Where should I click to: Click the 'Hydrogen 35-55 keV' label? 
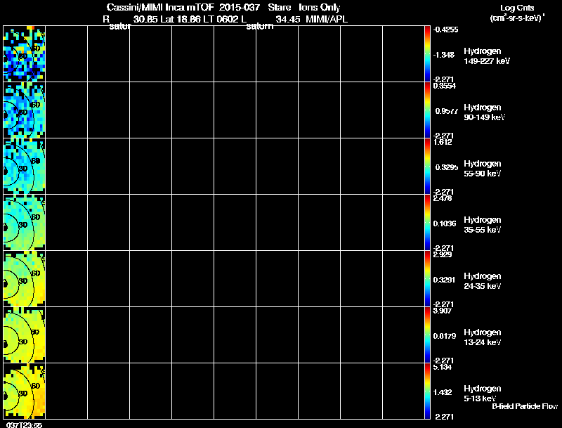click(483, 225)
